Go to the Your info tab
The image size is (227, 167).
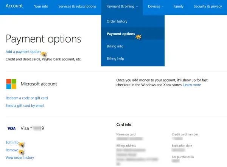(x=40, y=6)
